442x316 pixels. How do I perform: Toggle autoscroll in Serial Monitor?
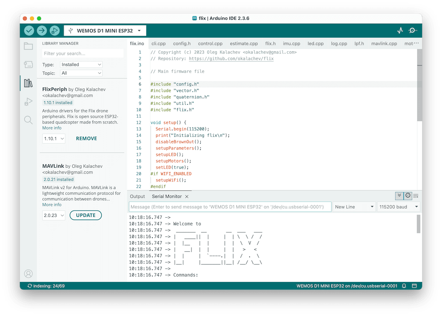(399, 196)
